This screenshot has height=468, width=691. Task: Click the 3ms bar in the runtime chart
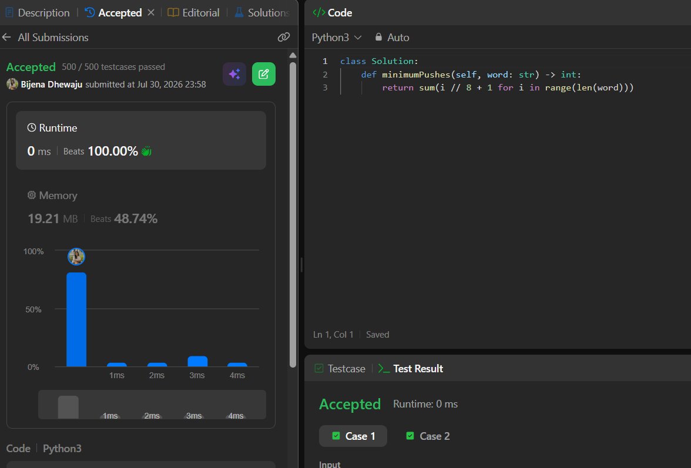click(197, 361)
